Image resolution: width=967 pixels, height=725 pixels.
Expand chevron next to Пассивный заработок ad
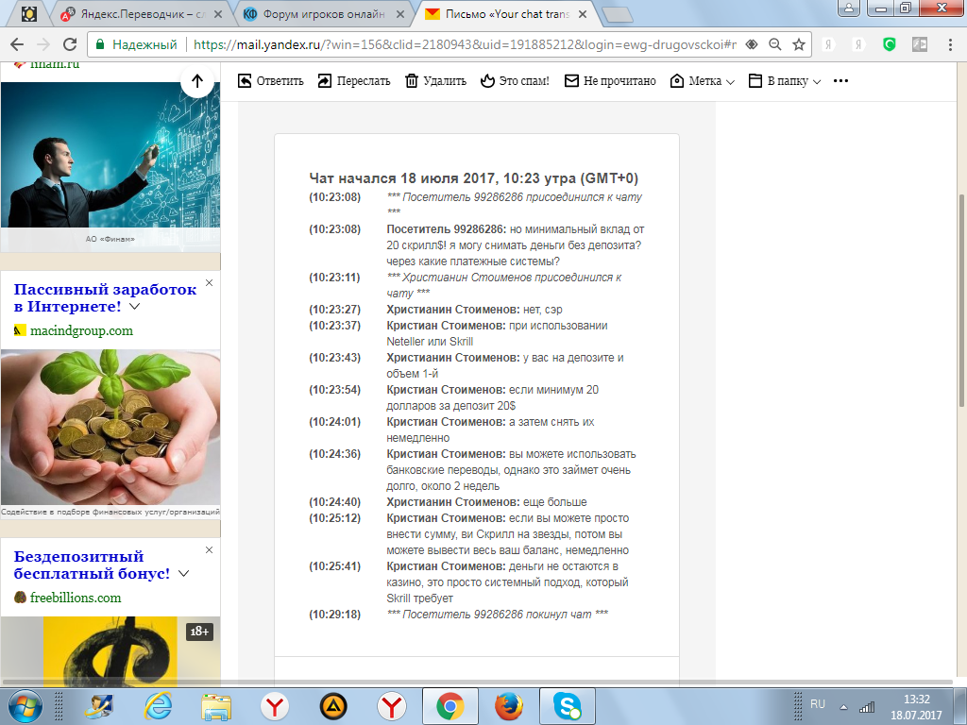134,307
